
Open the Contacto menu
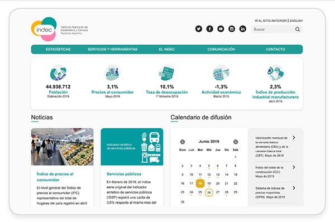275,49
